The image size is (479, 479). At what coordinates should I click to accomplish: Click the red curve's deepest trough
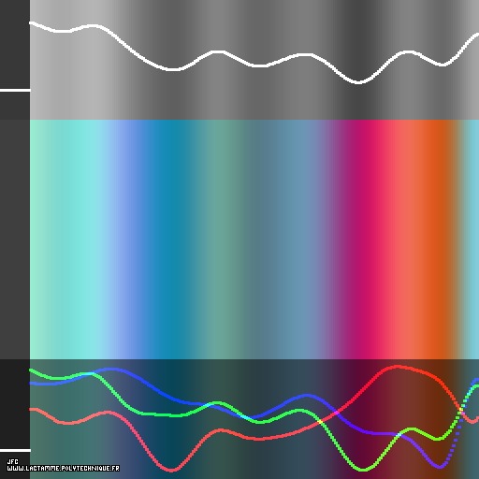click(171, 470)
